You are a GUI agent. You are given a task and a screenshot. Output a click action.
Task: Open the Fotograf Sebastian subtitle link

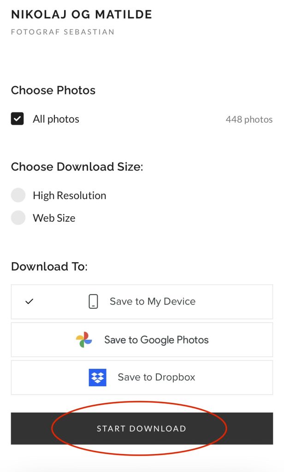coord(63,32)
